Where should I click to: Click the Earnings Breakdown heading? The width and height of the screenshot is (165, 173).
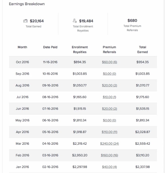[x=27, y=4]
